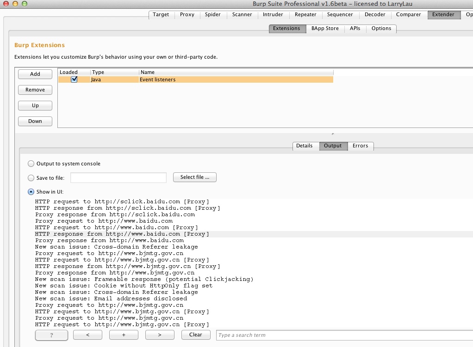
Task: Click the Remove extension button
Action: (x=35, y=90)
